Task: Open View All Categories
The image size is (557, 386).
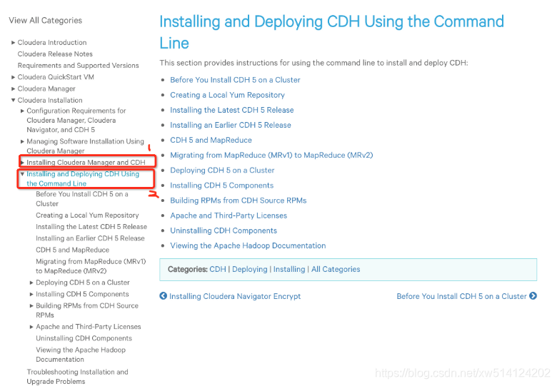Action: (46, 20)
